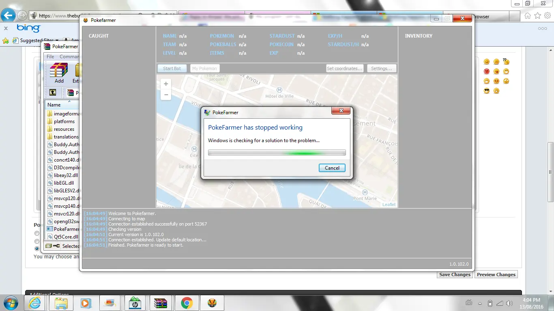Select Qt5Core.dll in the WinRAR list
This screenshot has width=554, height=311.
(63, 237)
